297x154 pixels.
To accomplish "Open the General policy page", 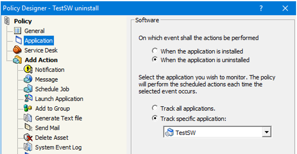I will (x=34, y=31).
